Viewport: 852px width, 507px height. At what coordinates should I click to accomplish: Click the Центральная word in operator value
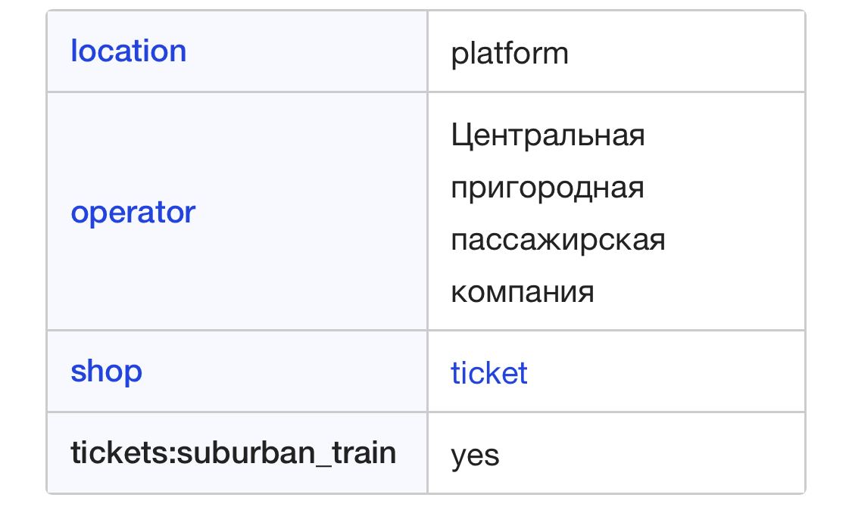(x=548, y=135)
